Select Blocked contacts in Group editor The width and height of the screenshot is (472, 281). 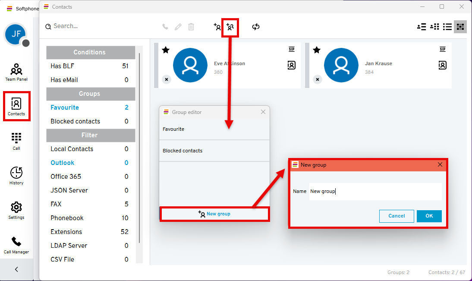click(x=183, y=151)
